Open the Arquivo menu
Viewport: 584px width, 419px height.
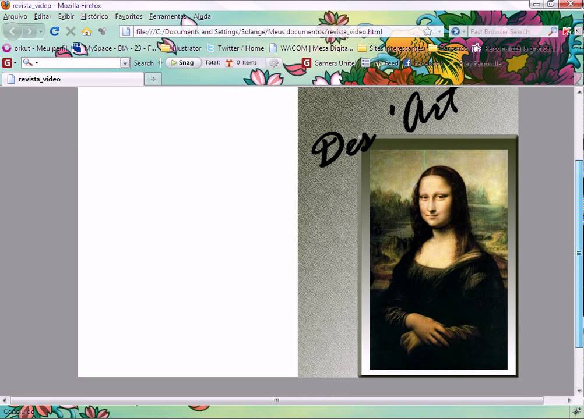coord(15,16)
